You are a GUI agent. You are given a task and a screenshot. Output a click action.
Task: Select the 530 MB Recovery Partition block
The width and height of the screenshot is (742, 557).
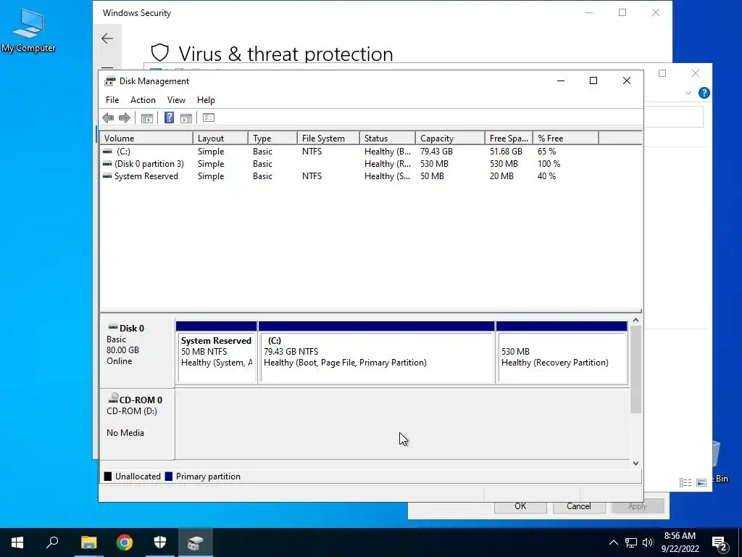point(562,352)
